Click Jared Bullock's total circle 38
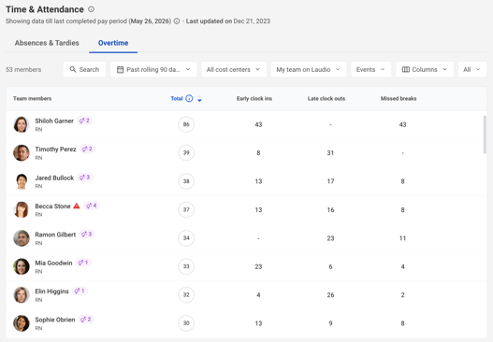 click(x=186, y=181)
